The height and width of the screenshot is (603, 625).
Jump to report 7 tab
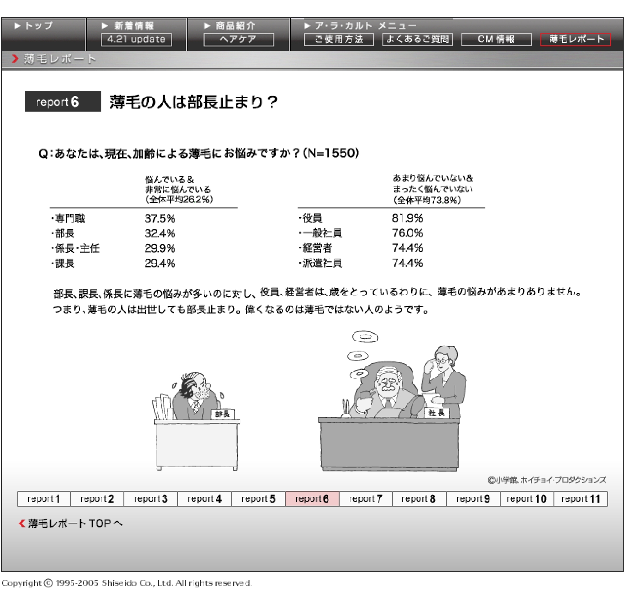pos(365,499)
